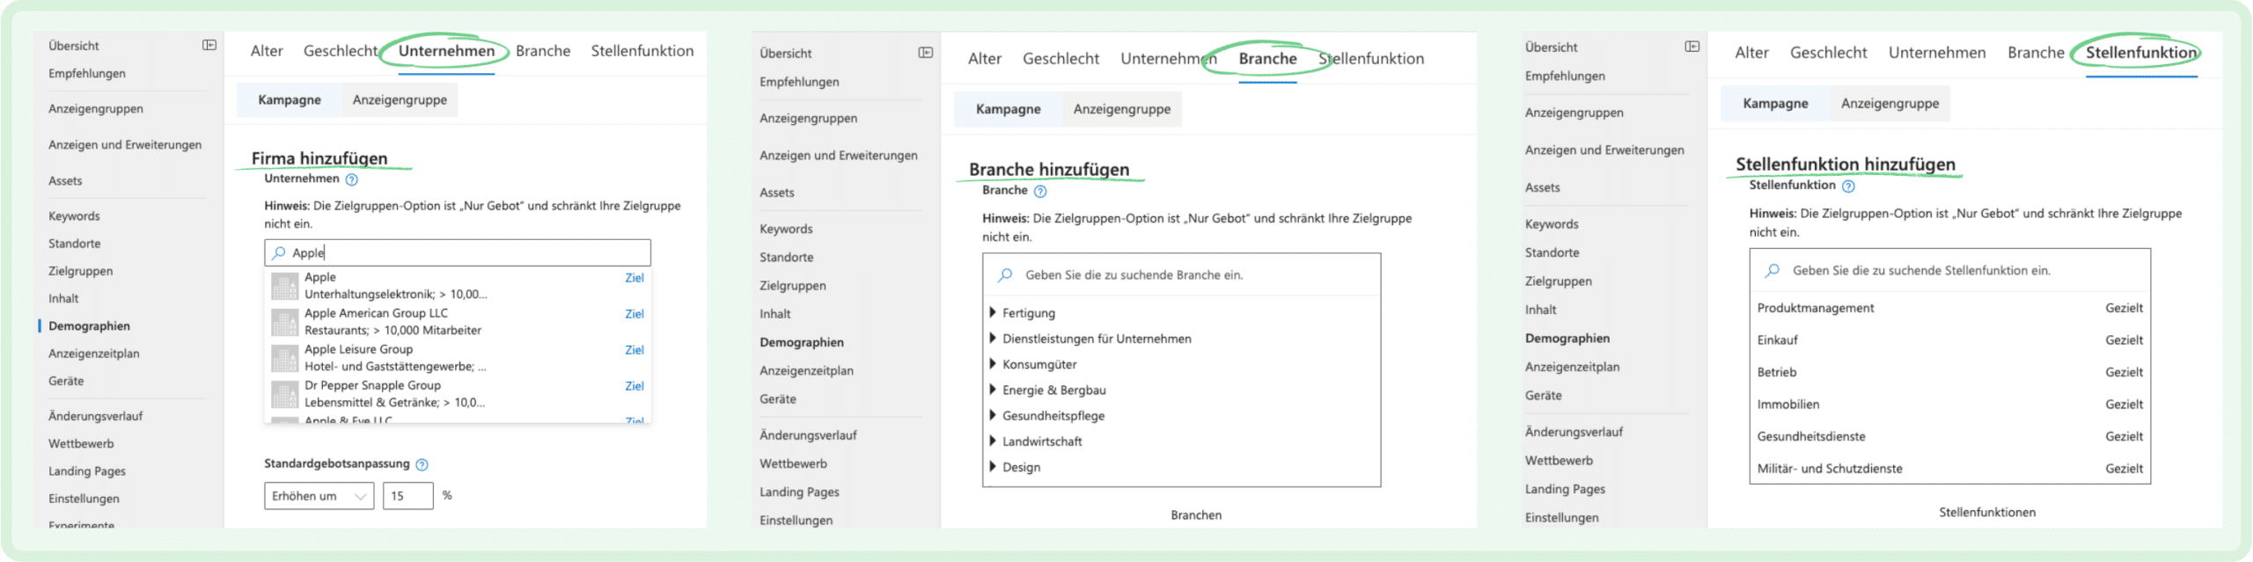The width and height of the screenshot is (2253, 562).
Task: Click Gezielt for Einkauf
Action: 2124,340
